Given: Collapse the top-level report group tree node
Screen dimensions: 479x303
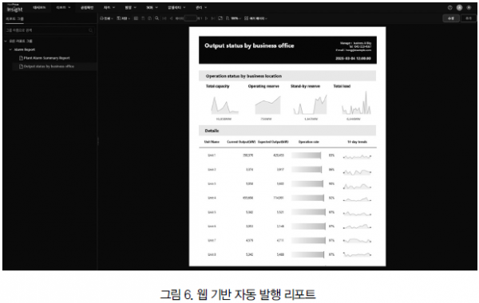Looking at the screenshot, I should click(x=6, y=41).
